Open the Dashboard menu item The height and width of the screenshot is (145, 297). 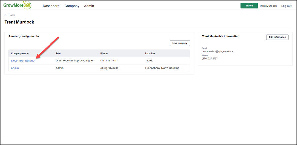coord(51,6)
